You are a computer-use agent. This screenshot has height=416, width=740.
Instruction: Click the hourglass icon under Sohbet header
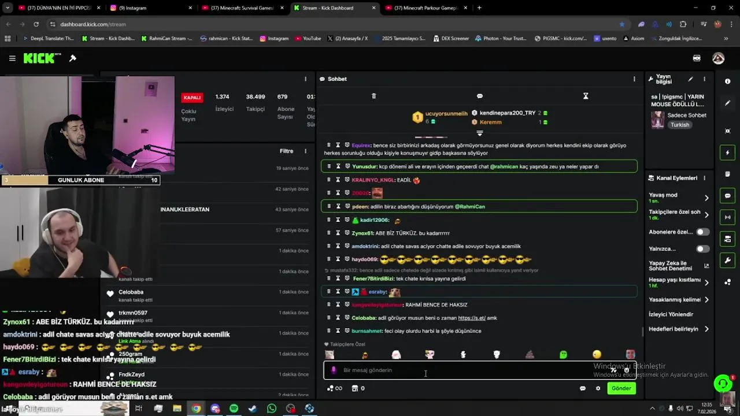point(586,96)
